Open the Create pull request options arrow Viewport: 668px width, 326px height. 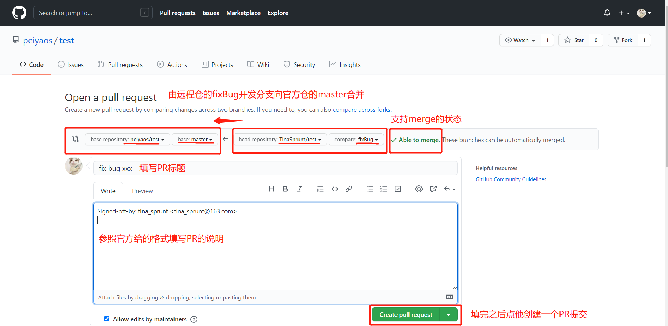[x=448, y=314]
